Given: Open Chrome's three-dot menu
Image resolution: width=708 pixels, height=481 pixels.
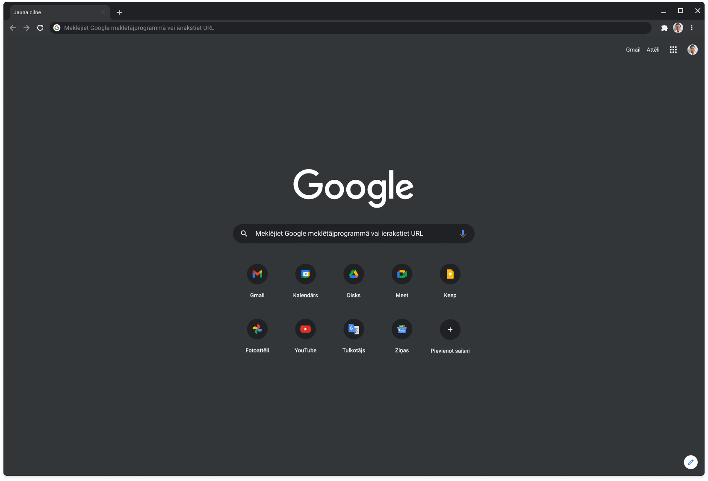Looking at the screenshot, I should click(692, 28).
